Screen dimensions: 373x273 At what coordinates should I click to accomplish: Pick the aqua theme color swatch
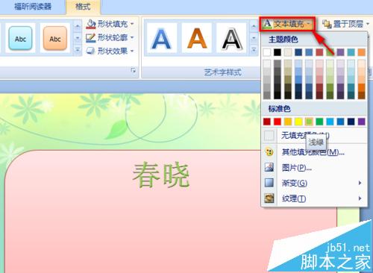click(351, 52)
